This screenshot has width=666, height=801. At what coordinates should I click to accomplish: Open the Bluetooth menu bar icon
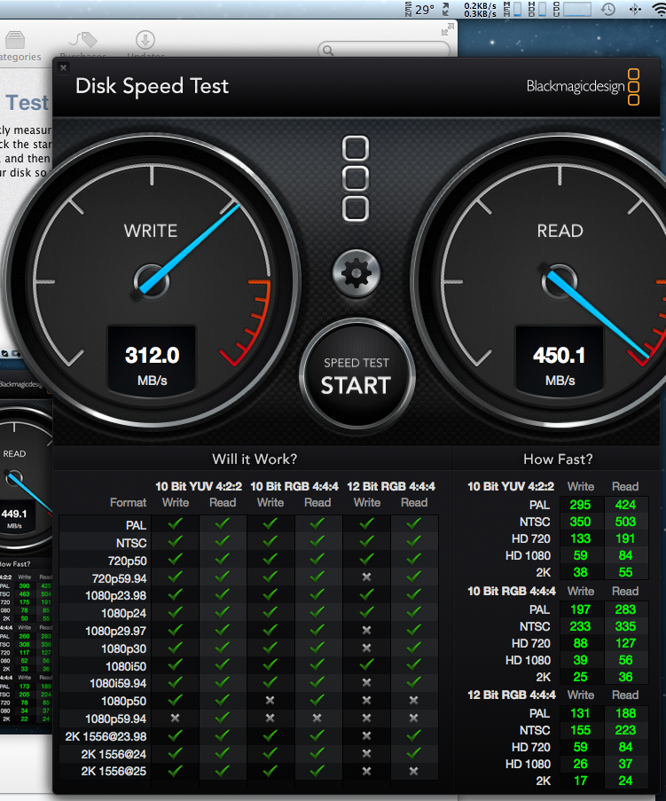[x=635, y=9]
